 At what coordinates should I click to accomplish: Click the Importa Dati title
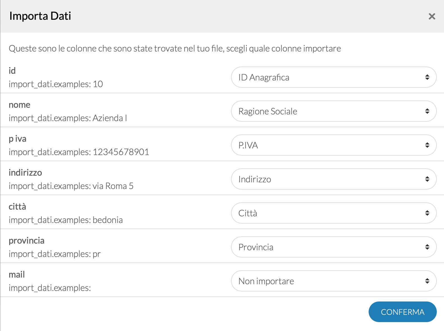(x=40, y=16)
